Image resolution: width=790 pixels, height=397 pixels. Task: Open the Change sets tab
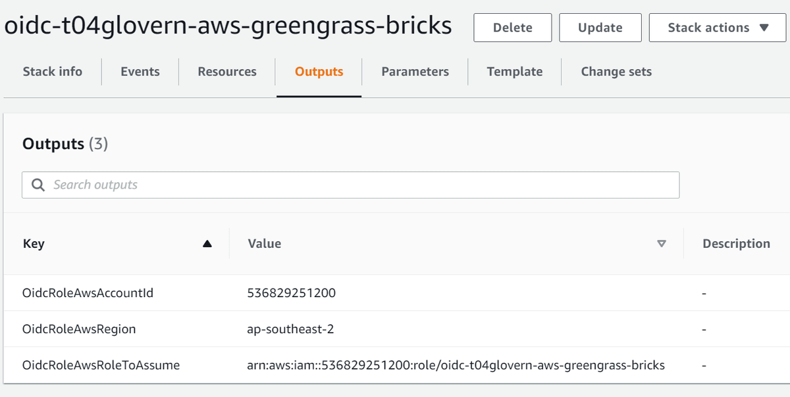point(616,72)
